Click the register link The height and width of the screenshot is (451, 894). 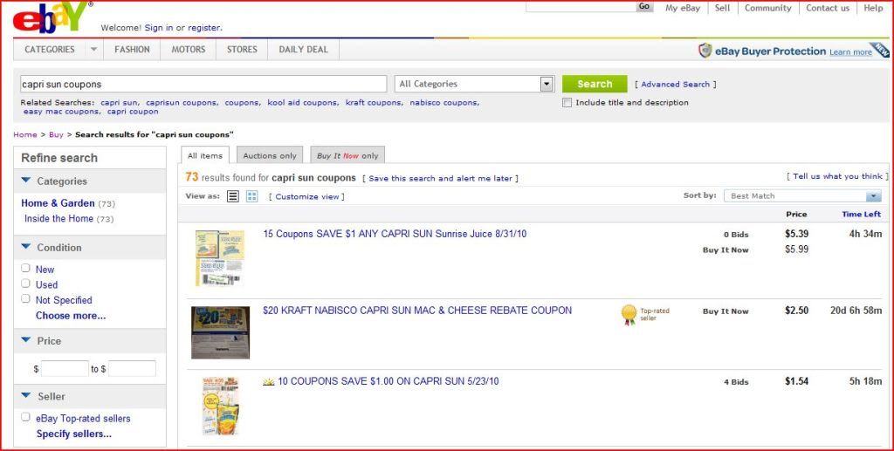click(204, 27)
